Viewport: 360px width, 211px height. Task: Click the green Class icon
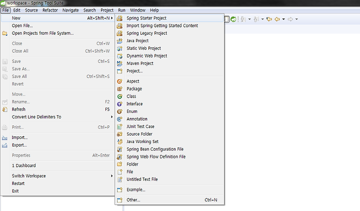(119, 96)
